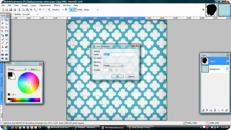Select the Magic Wand tool
231x130 pixels.
(x=3, y=31)
